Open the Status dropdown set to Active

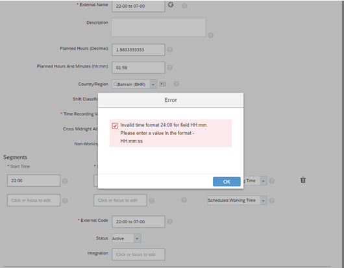coord(137,238)
